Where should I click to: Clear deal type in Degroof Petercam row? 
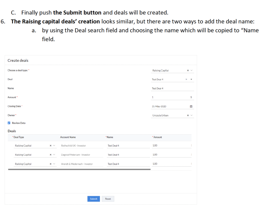(x=51, y=155)
